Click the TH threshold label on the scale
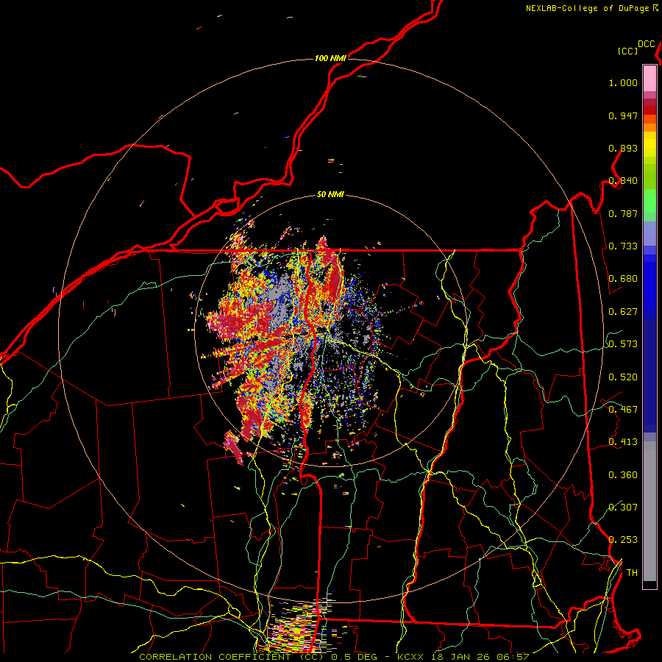The image size is (662, 662). pos(632,573)
